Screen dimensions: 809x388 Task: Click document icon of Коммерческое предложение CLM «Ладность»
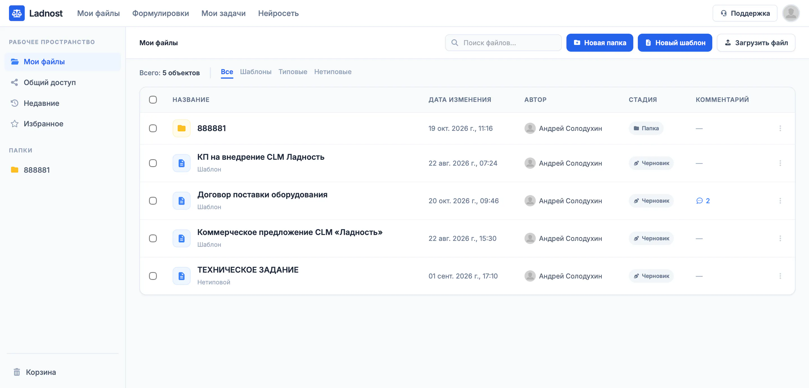[182, 238]
